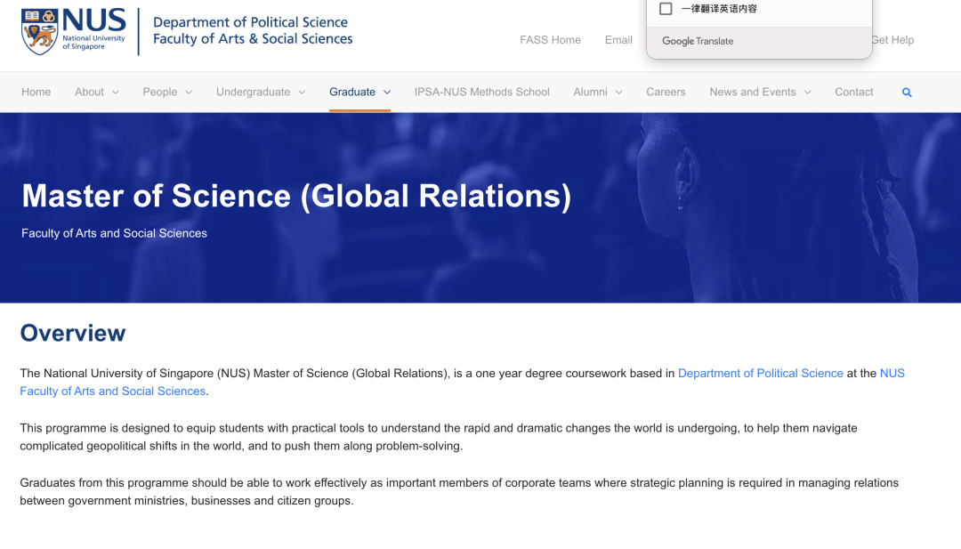Open the Email link in header

point(618,40)
